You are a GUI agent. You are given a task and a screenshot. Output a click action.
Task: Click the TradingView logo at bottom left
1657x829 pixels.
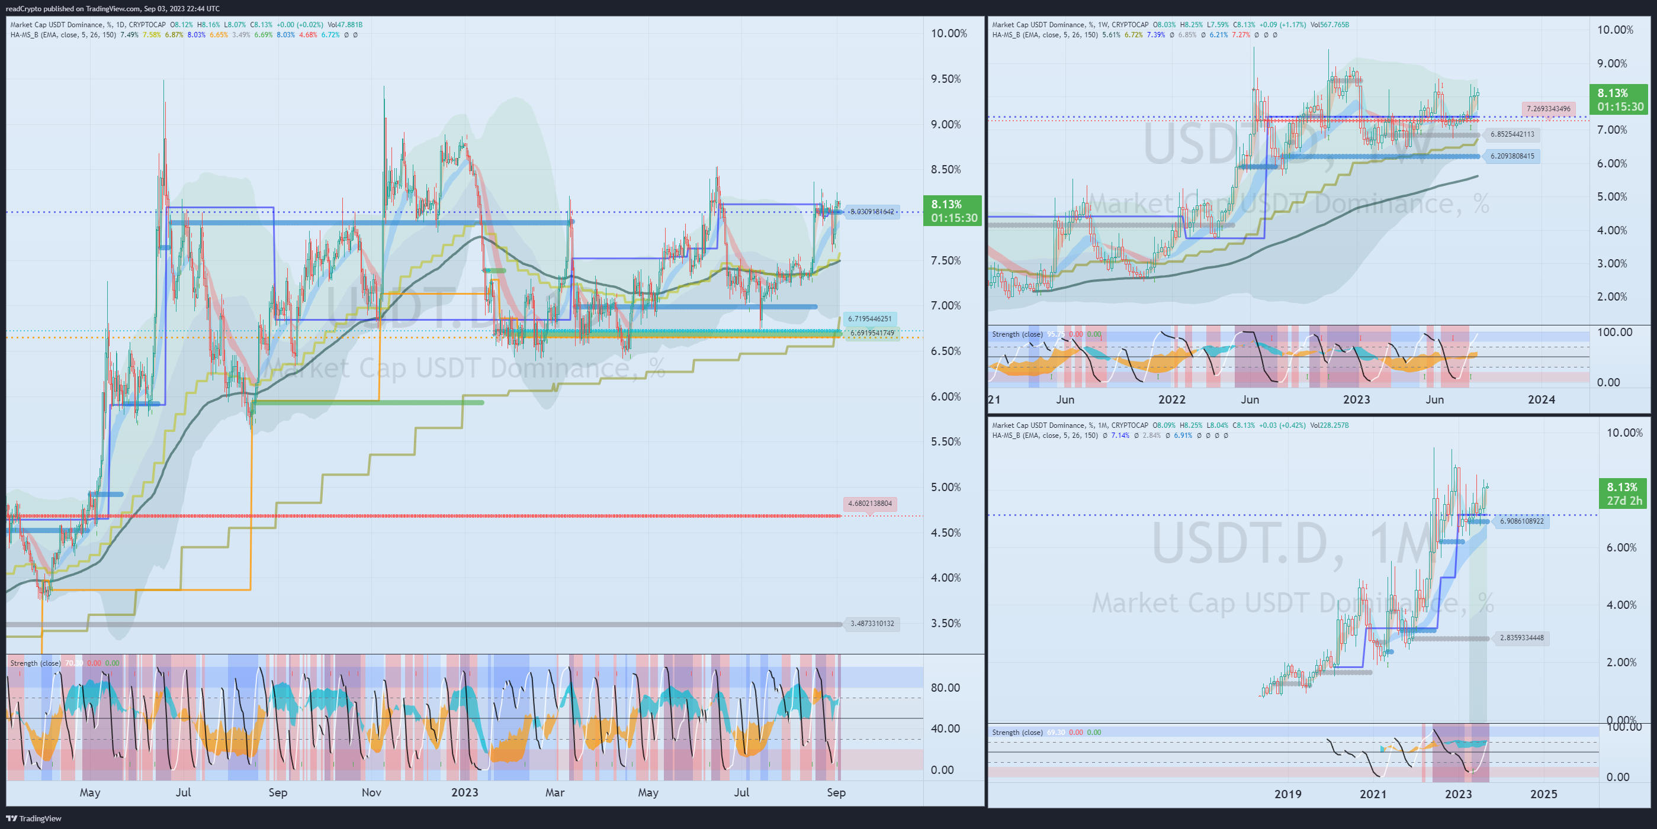tap(33, 818)
